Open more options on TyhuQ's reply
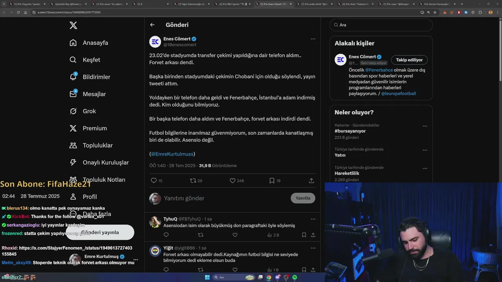This screenshot has height=282, width=502. click(313, 219)
